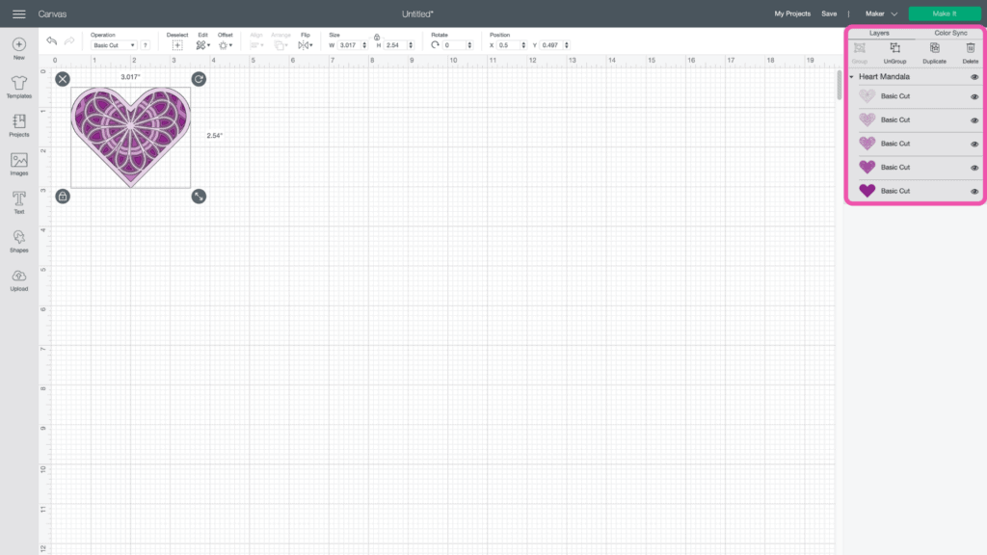Click the green Make It button
987x555 pixels.
pos(945,13)
